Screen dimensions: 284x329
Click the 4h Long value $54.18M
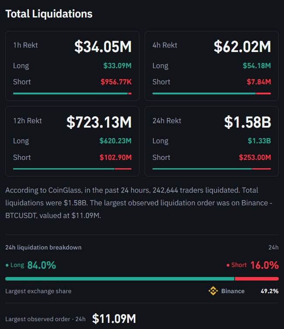click(x=257, y=66)
